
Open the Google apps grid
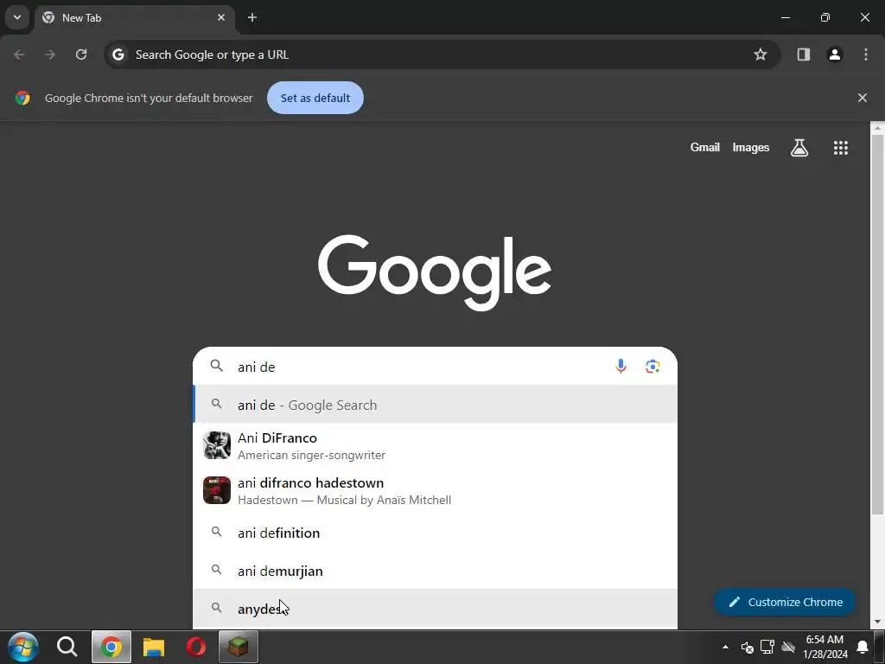pos(840,148)
